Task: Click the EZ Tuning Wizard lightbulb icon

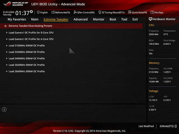Action: point(100,12)
